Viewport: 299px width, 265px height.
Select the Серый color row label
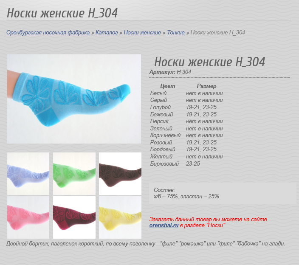158,100
